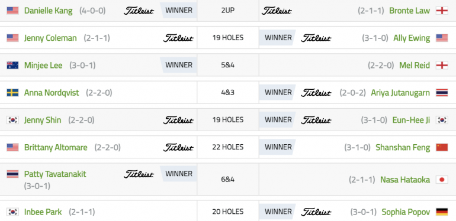Go to Mel Reid's profile link
The height and width of the screenshot is (221, 456).
415,65
